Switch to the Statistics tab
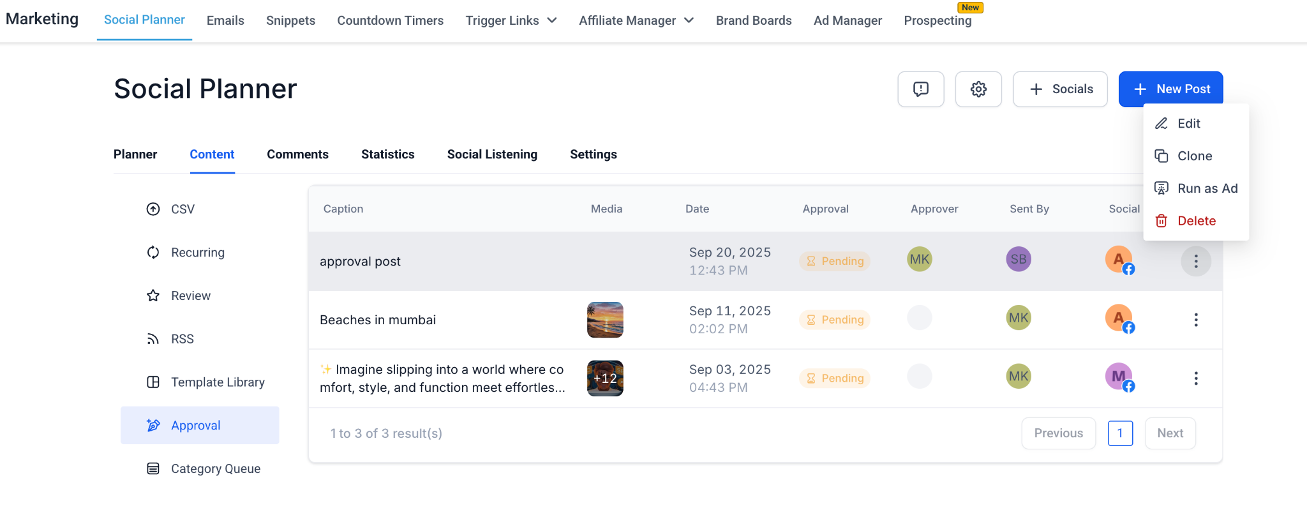This screenshot has height=517, width=1307. (387, 154)
